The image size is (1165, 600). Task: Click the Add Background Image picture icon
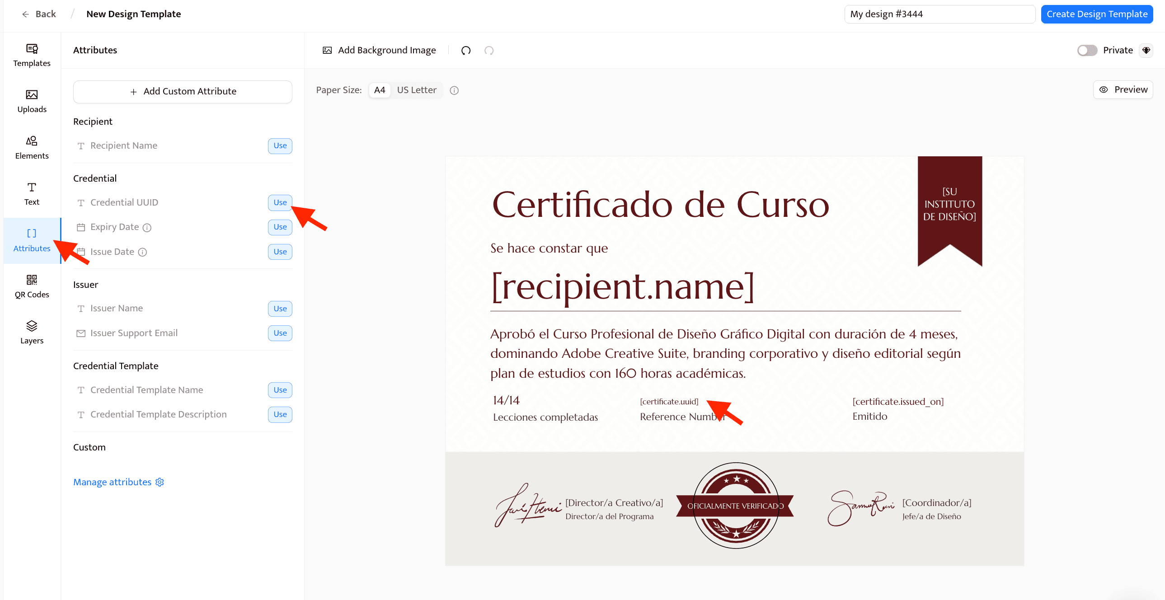pyautogui.click(x=327, y=50)
